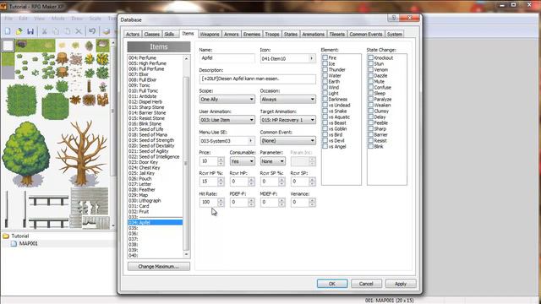
Task: Click Paste icon in main window toolbar
Action: pyautogui.click(x=67, y=31)
